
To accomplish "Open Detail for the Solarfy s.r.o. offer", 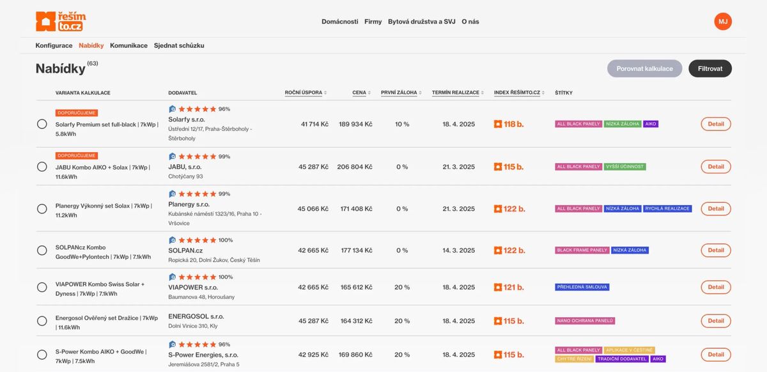I will coord(716,124).
